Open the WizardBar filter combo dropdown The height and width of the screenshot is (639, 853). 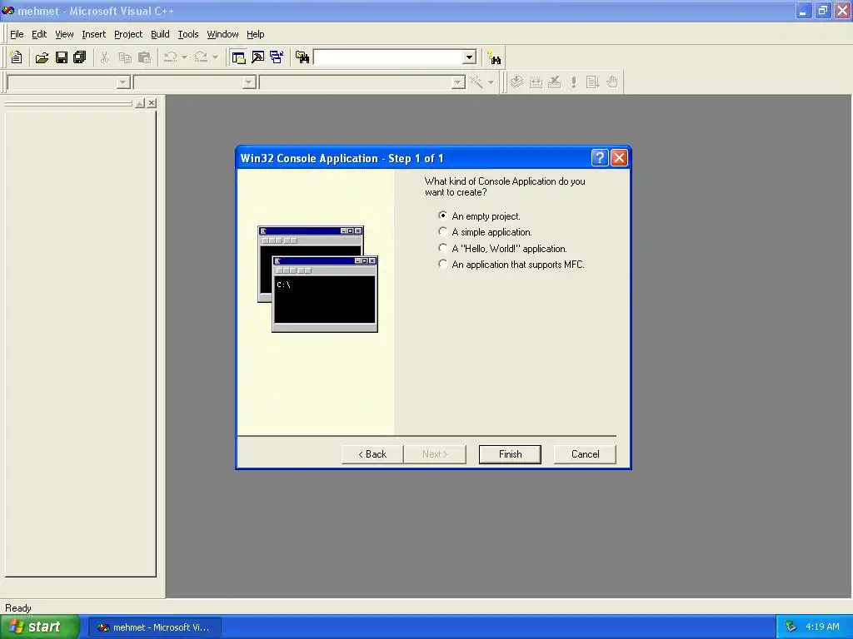(249, 82)
